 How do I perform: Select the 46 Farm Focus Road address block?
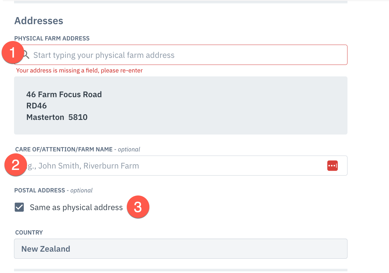pyautogui.click(x=180, y=105)
